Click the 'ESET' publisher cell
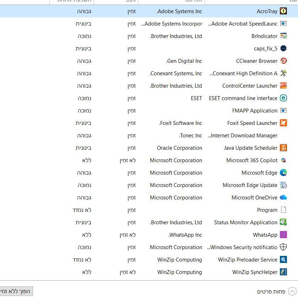The image size is (298, 302). tap(196, 98)
